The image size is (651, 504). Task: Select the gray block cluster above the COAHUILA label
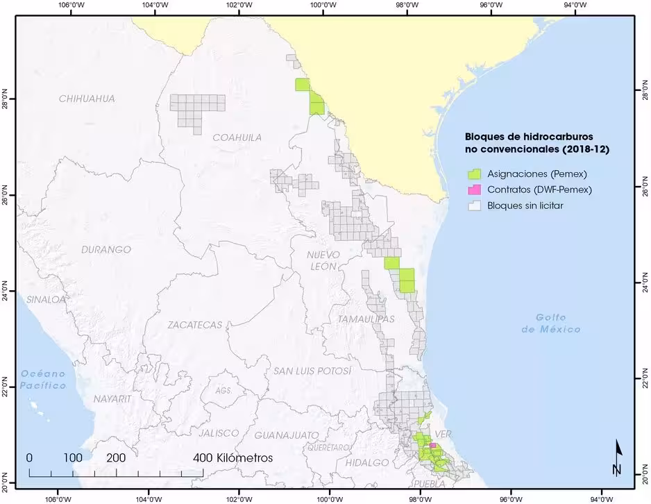click(x=197, y=111)
